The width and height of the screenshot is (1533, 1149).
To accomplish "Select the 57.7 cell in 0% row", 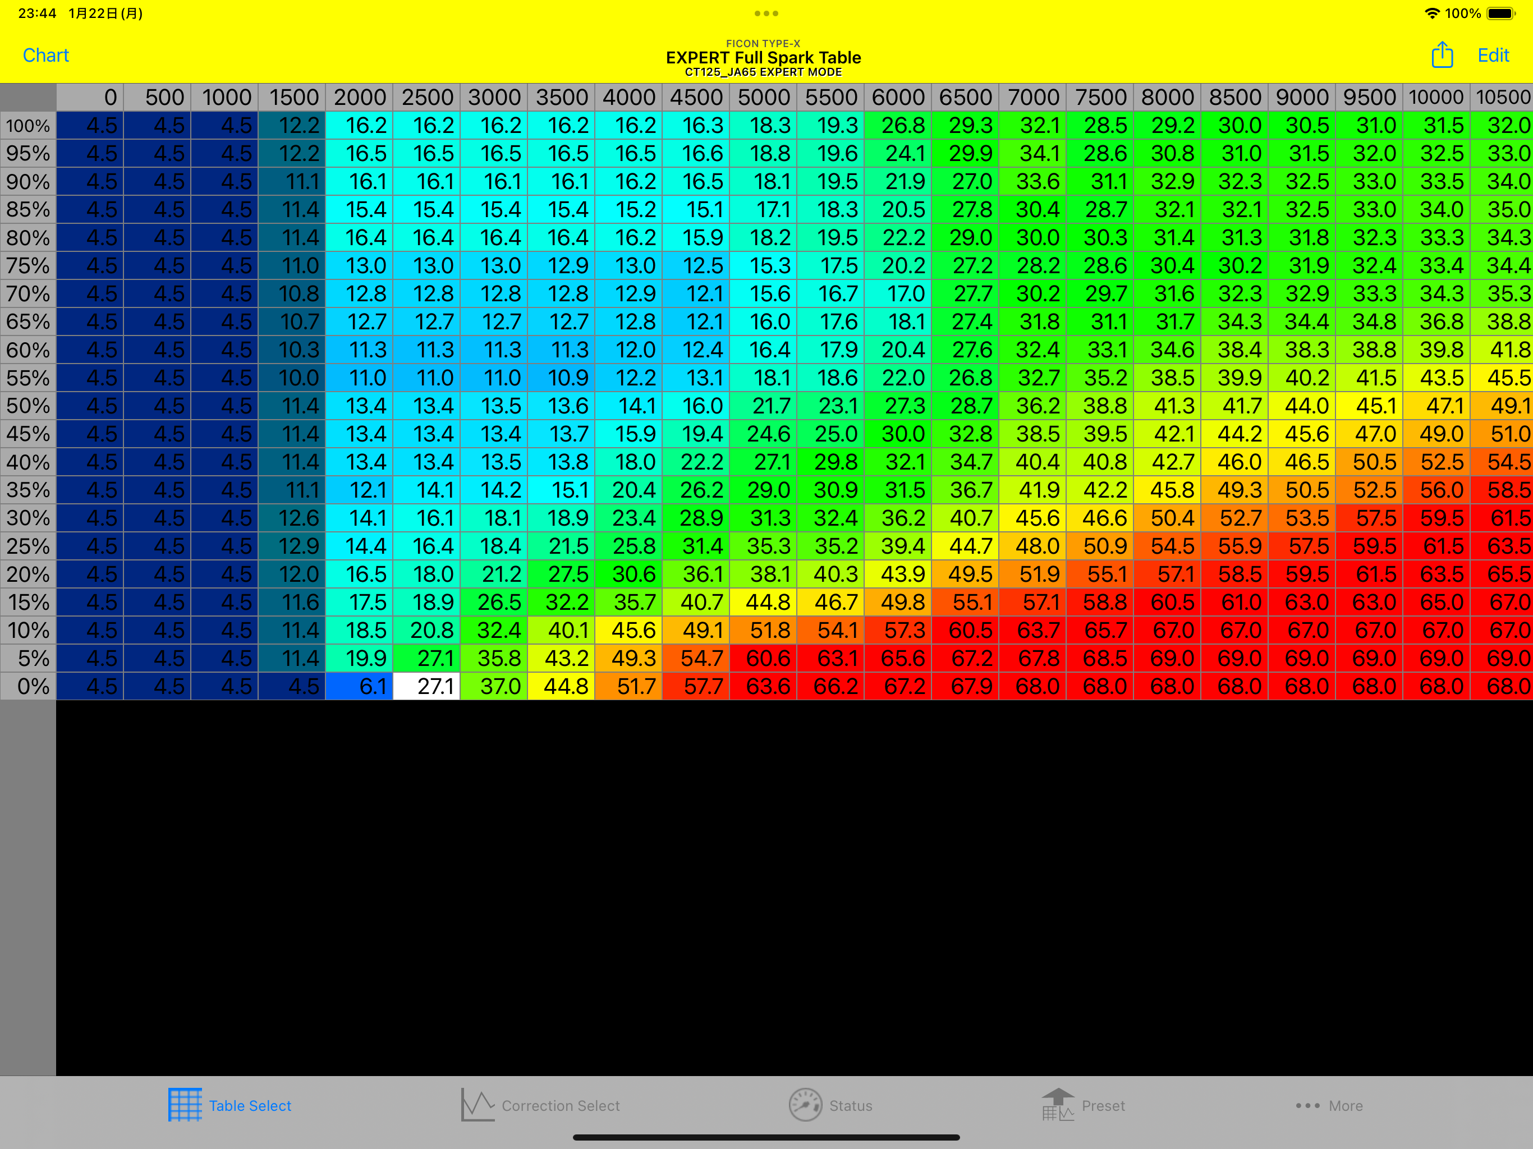I will 696,686.
